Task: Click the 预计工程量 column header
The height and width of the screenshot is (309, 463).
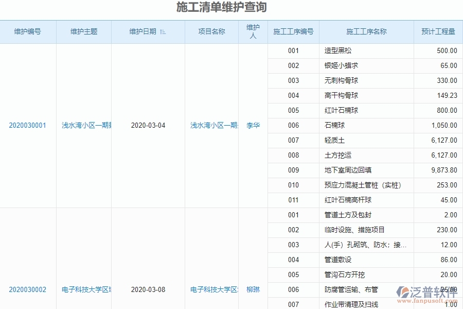Action: tap(437, 31)
